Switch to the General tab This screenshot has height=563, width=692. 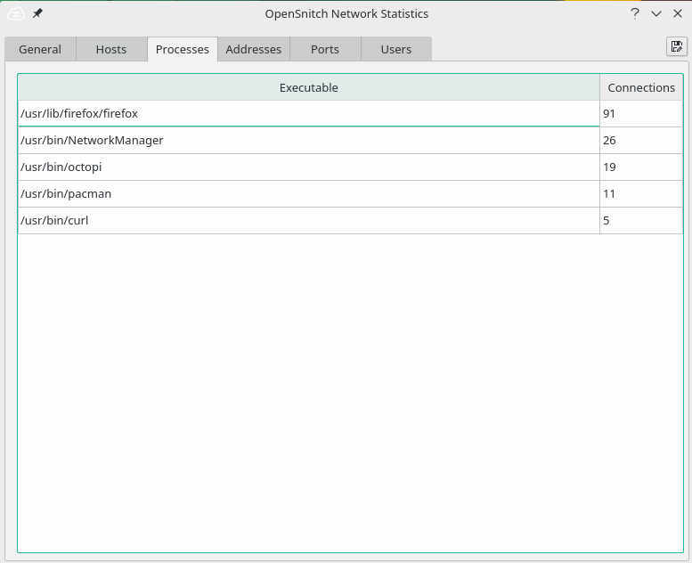40,49
